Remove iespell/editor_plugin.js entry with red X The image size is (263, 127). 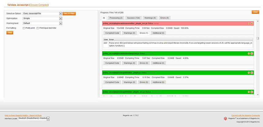point(252,73)
